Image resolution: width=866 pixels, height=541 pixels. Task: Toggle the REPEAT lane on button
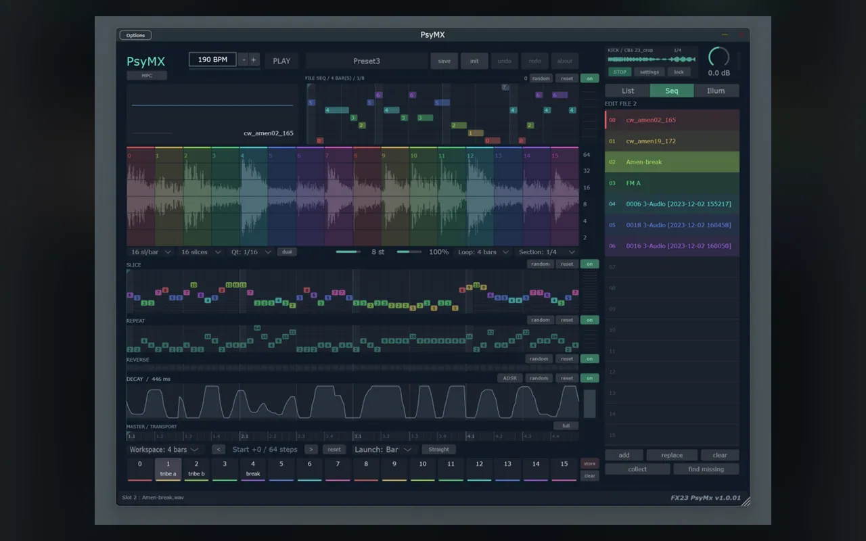pyautogui.click(x=589, y=320)
